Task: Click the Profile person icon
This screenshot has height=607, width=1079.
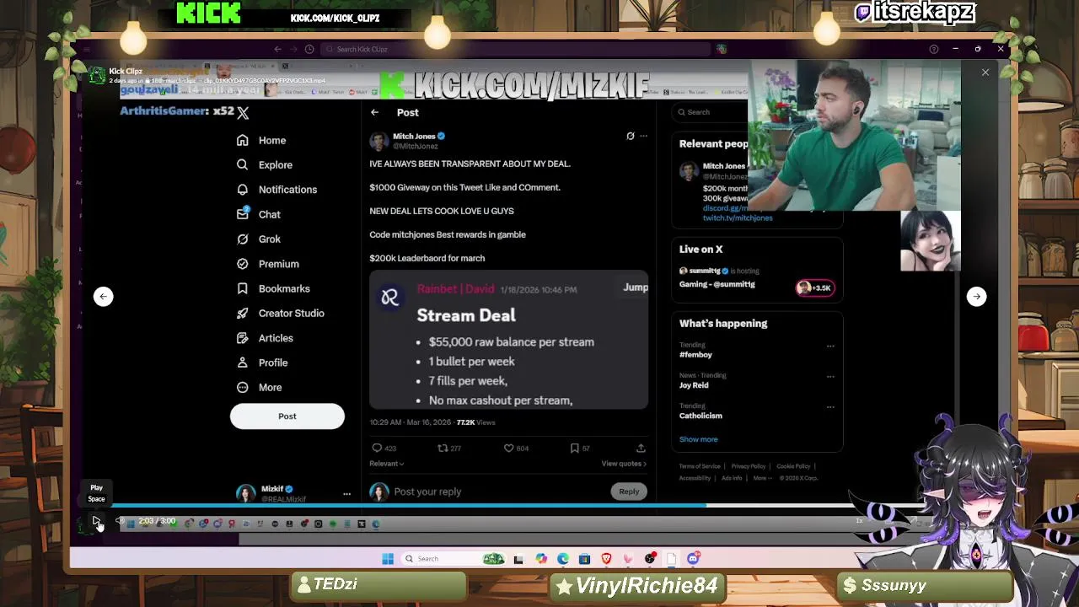Action: point(243,363)
